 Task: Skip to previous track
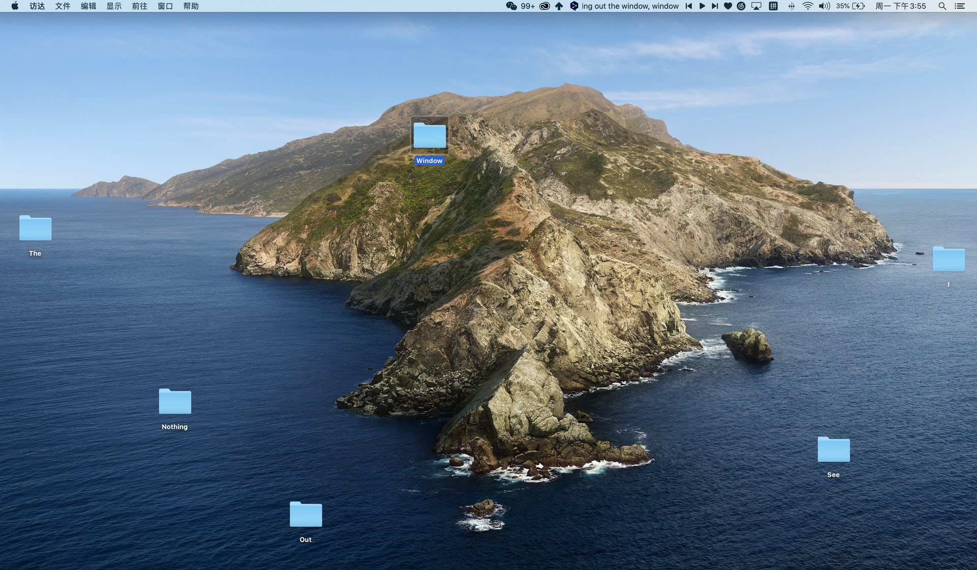pyautogui.click(x=688, y=6)
